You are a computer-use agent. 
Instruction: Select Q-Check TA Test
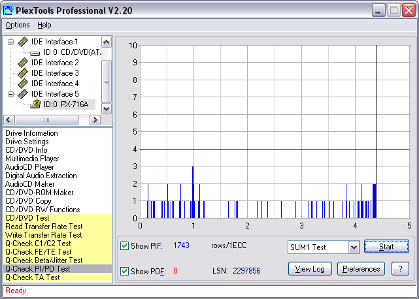click(x=58, y=277)
